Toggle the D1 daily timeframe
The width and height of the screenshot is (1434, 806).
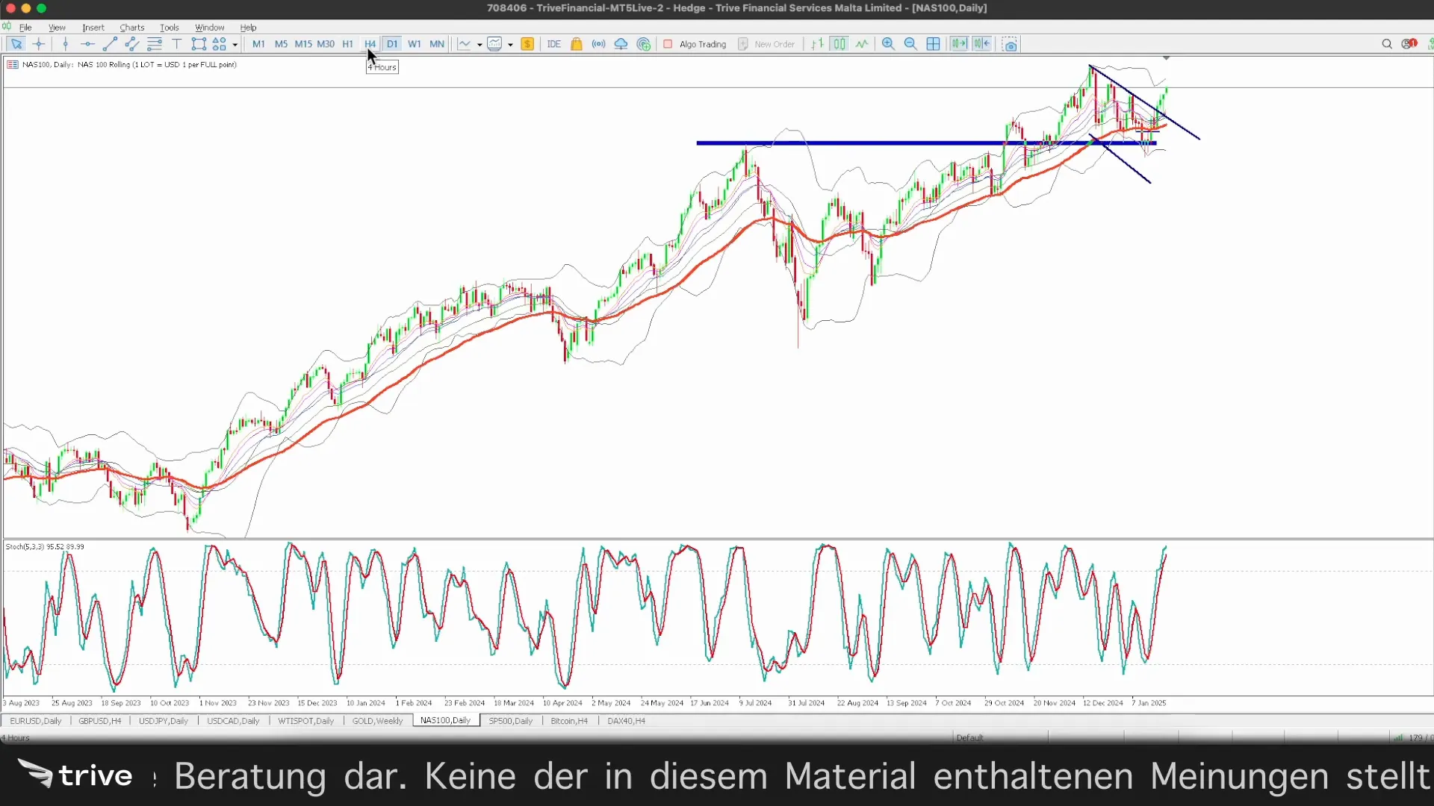click(x=392, y=44)
